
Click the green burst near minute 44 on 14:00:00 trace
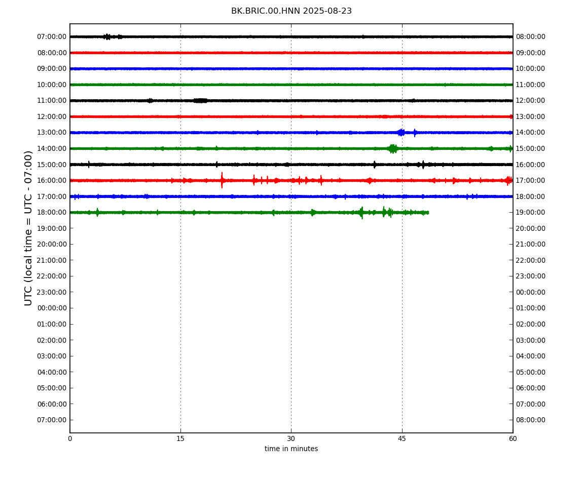coord(392,148)
